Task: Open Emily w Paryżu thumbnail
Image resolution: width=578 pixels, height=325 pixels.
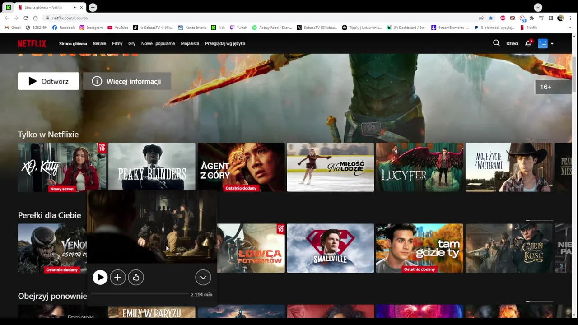Action: point(152,312)
